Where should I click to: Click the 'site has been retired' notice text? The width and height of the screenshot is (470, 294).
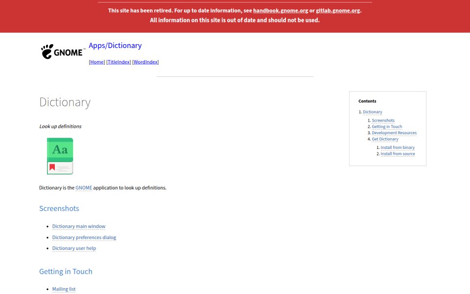pos(235,10)
